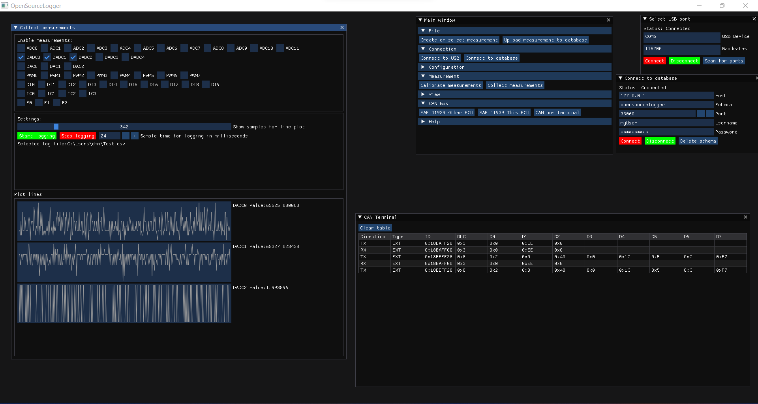Close the CAN Terminal window
The image size is (758, 404).
pyautogui.click(x=745, y=217)
